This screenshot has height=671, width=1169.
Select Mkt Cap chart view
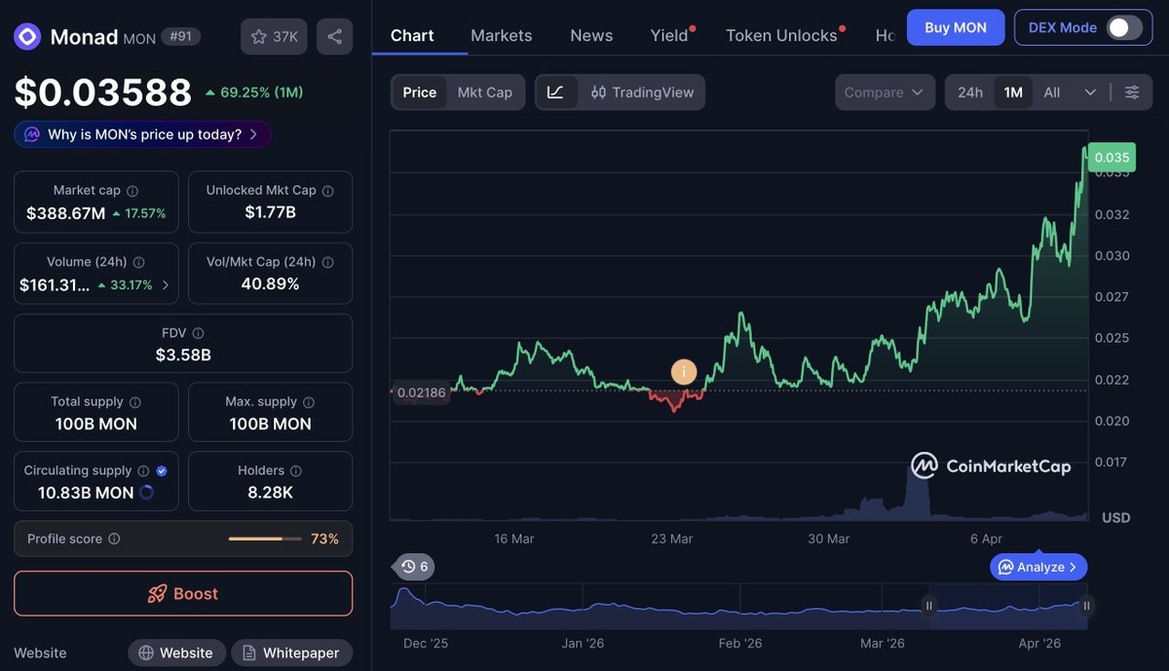coord(485,93)
